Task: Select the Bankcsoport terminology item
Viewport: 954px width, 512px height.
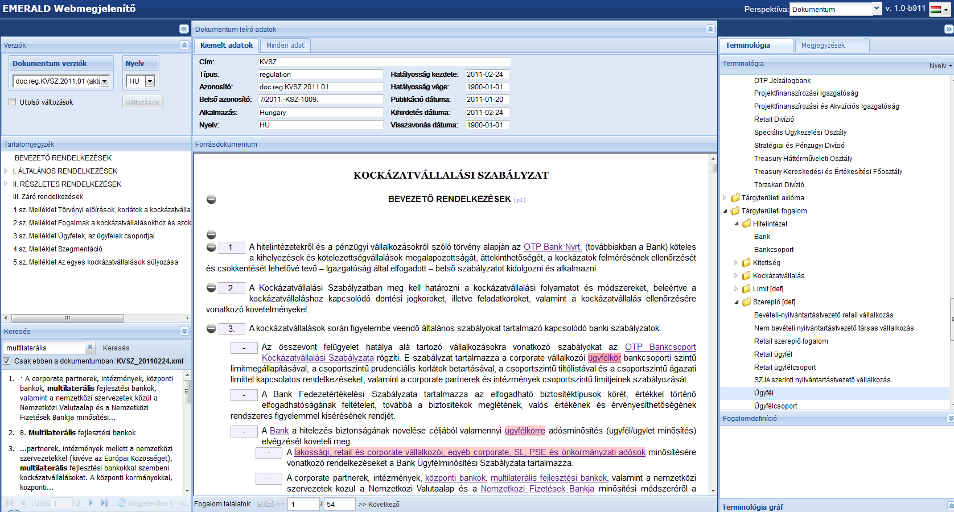Action: coord(774,250)
